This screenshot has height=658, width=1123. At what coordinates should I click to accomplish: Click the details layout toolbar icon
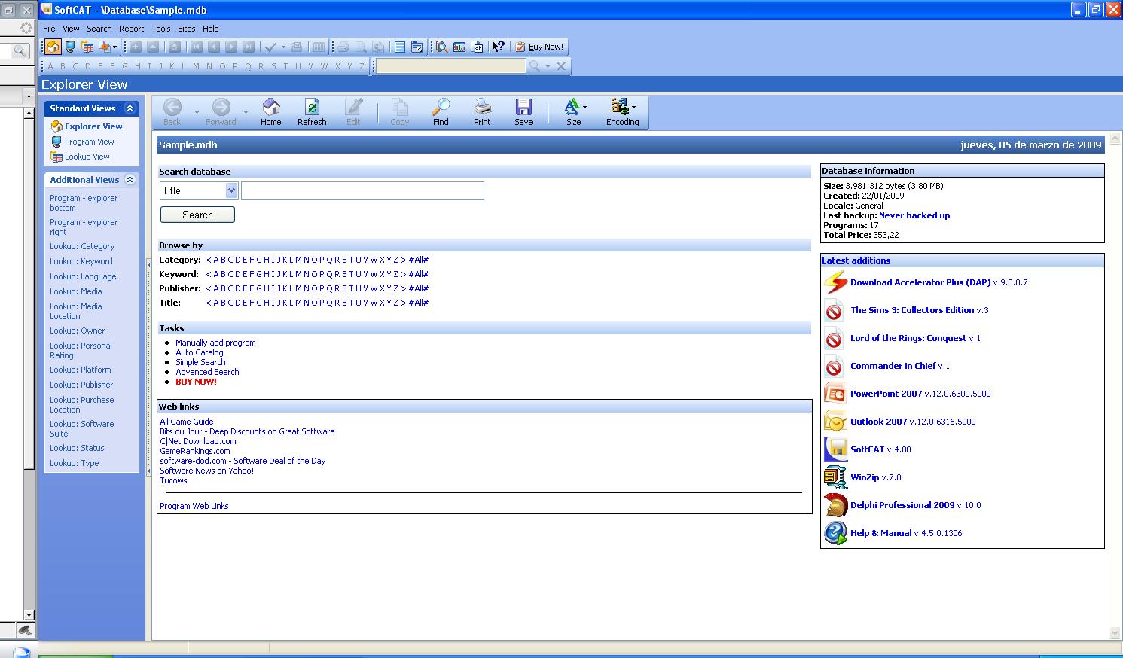coord(417,47)
